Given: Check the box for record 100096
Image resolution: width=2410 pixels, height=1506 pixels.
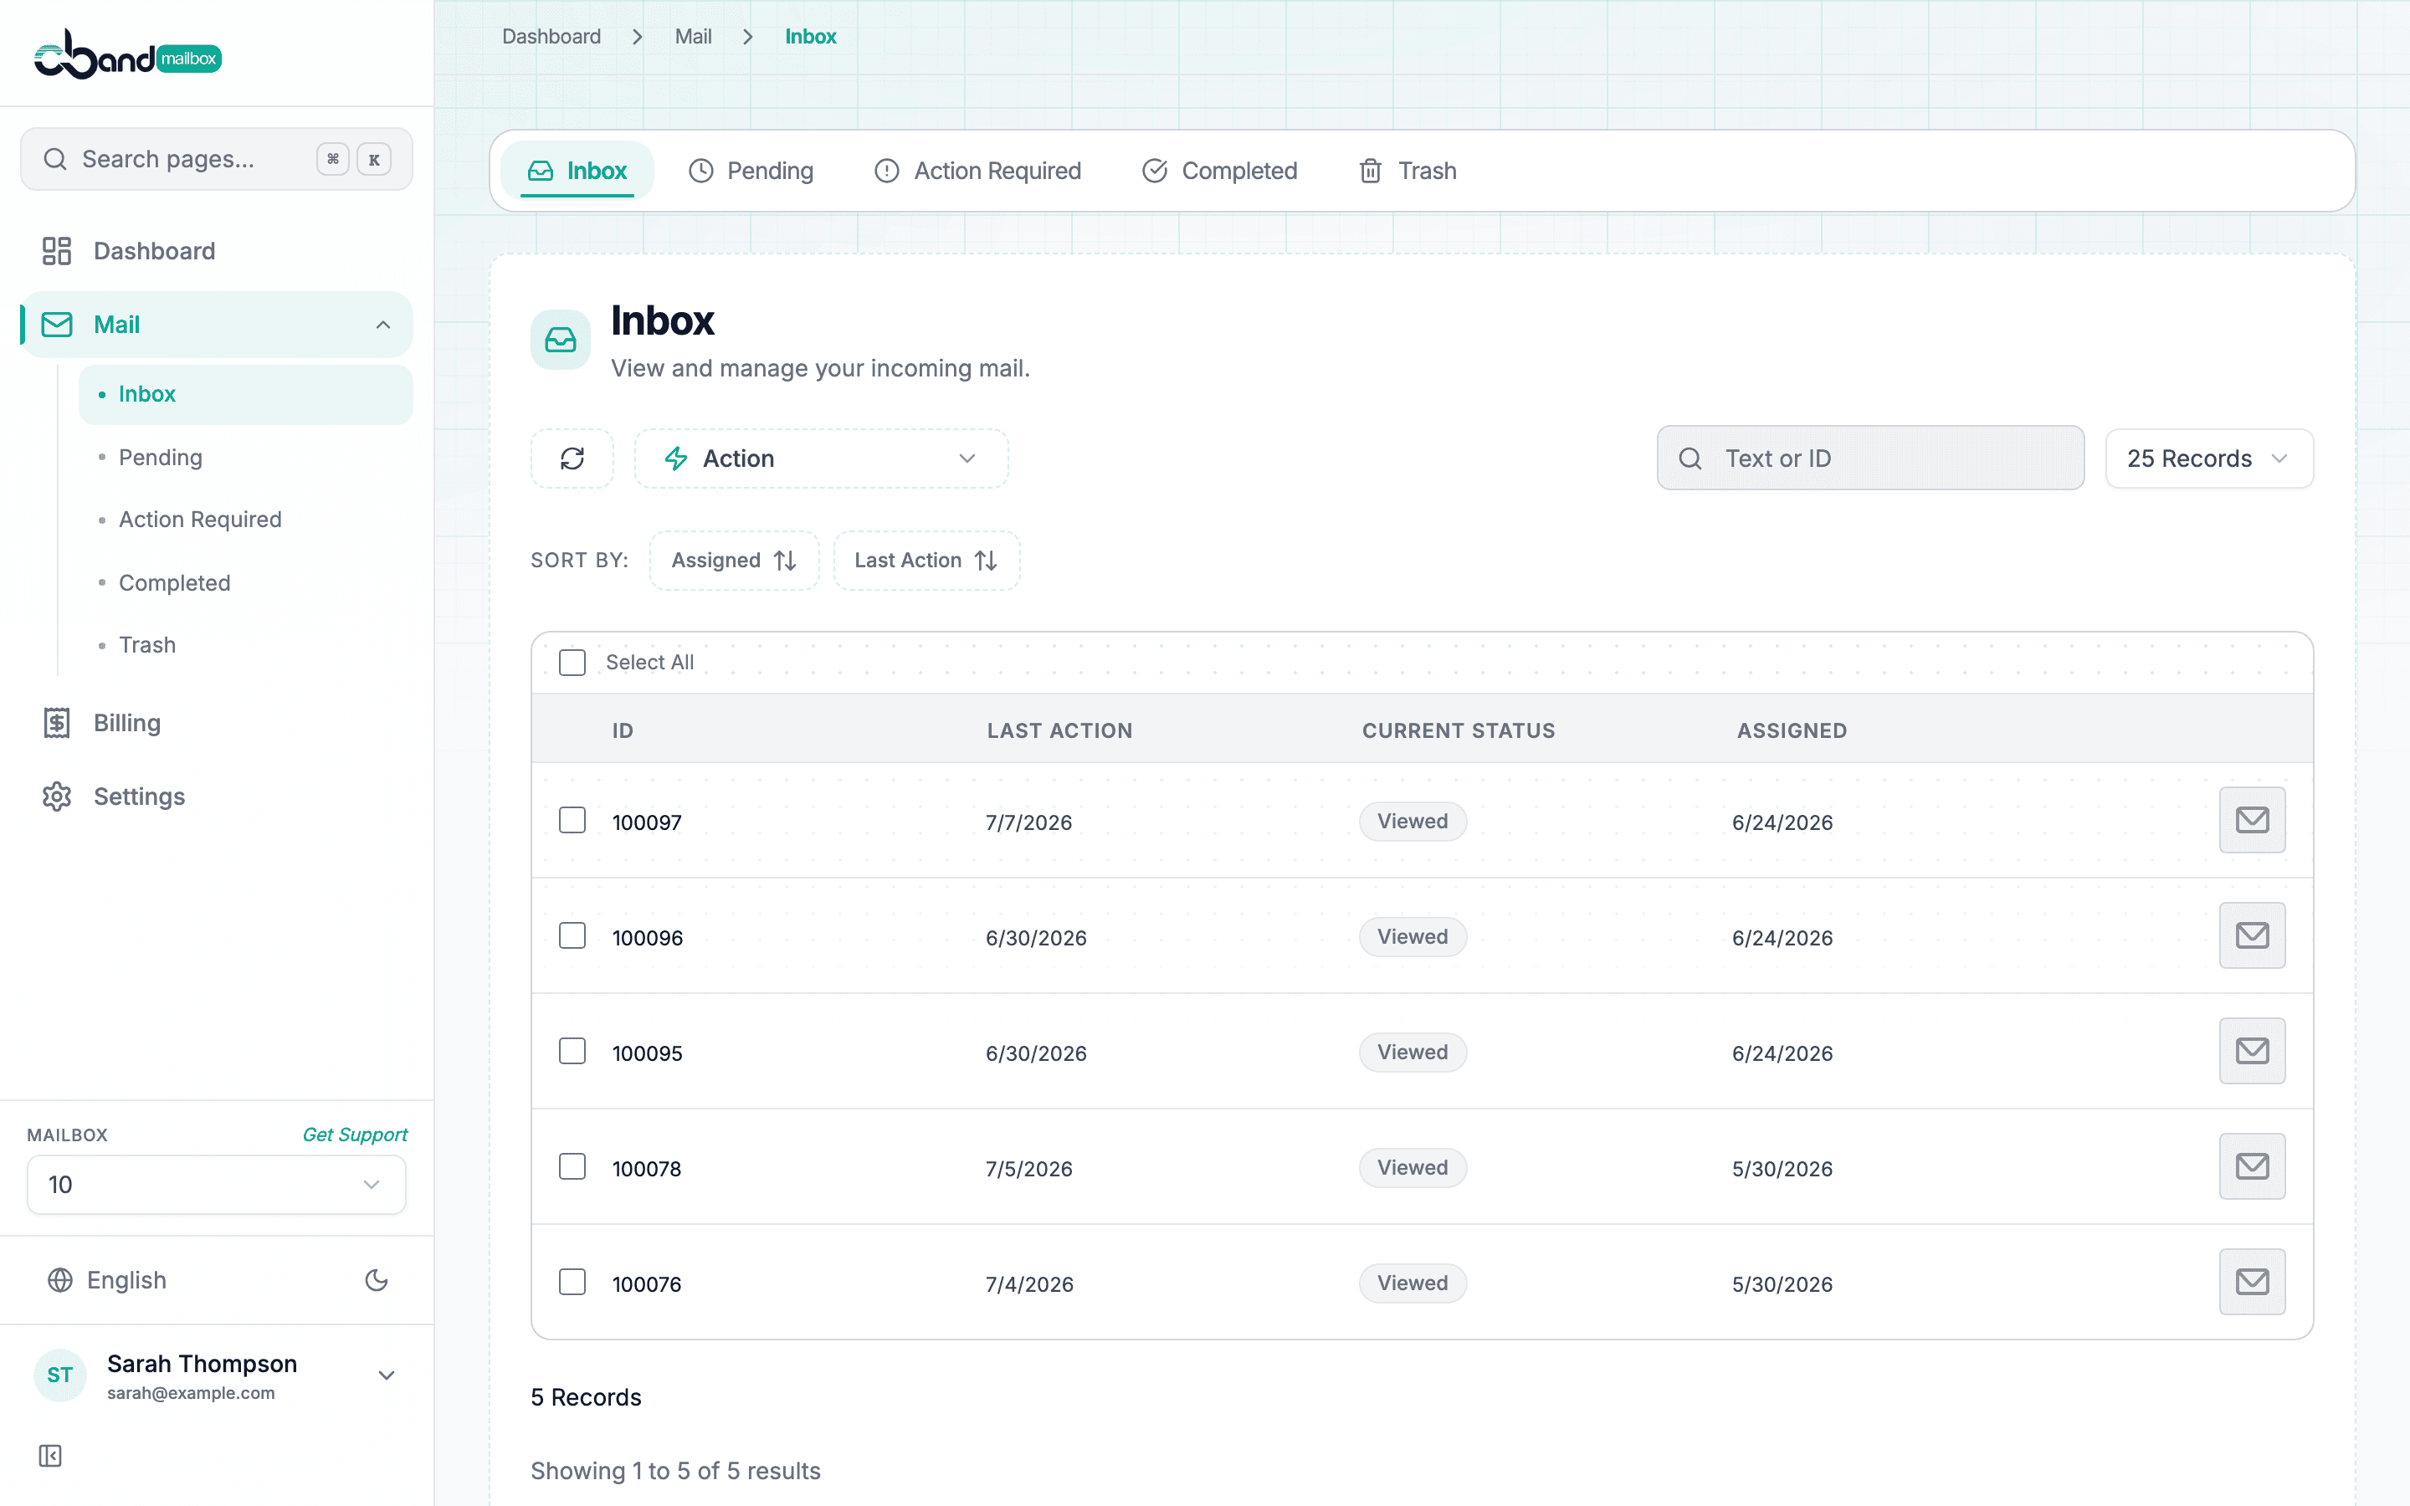Looking at the screenshot, I should (572, 935).
